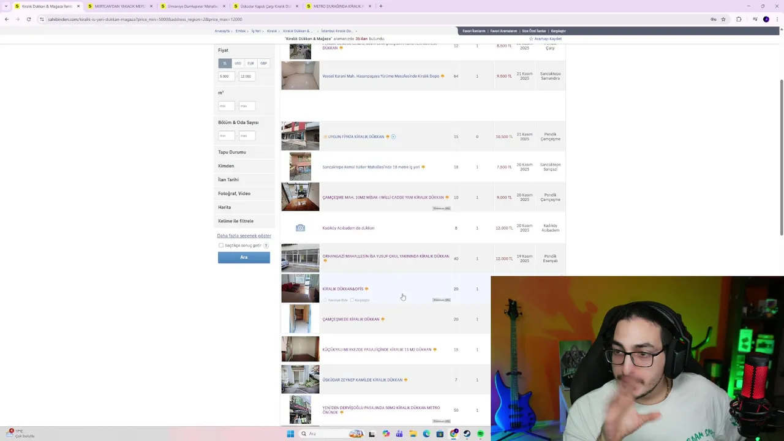Open Chrome from the taskbar
The height and width of the screenshot is (441, 784).
pos(453,434)
